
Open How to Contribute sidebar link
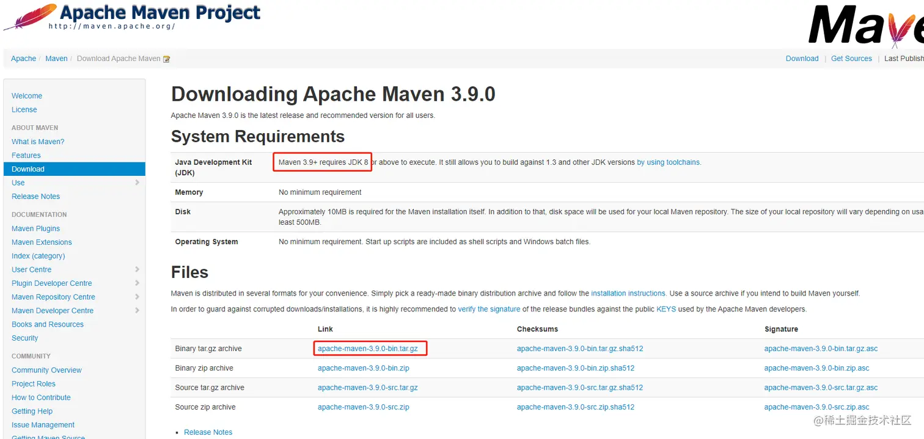(x=41, y=397)
